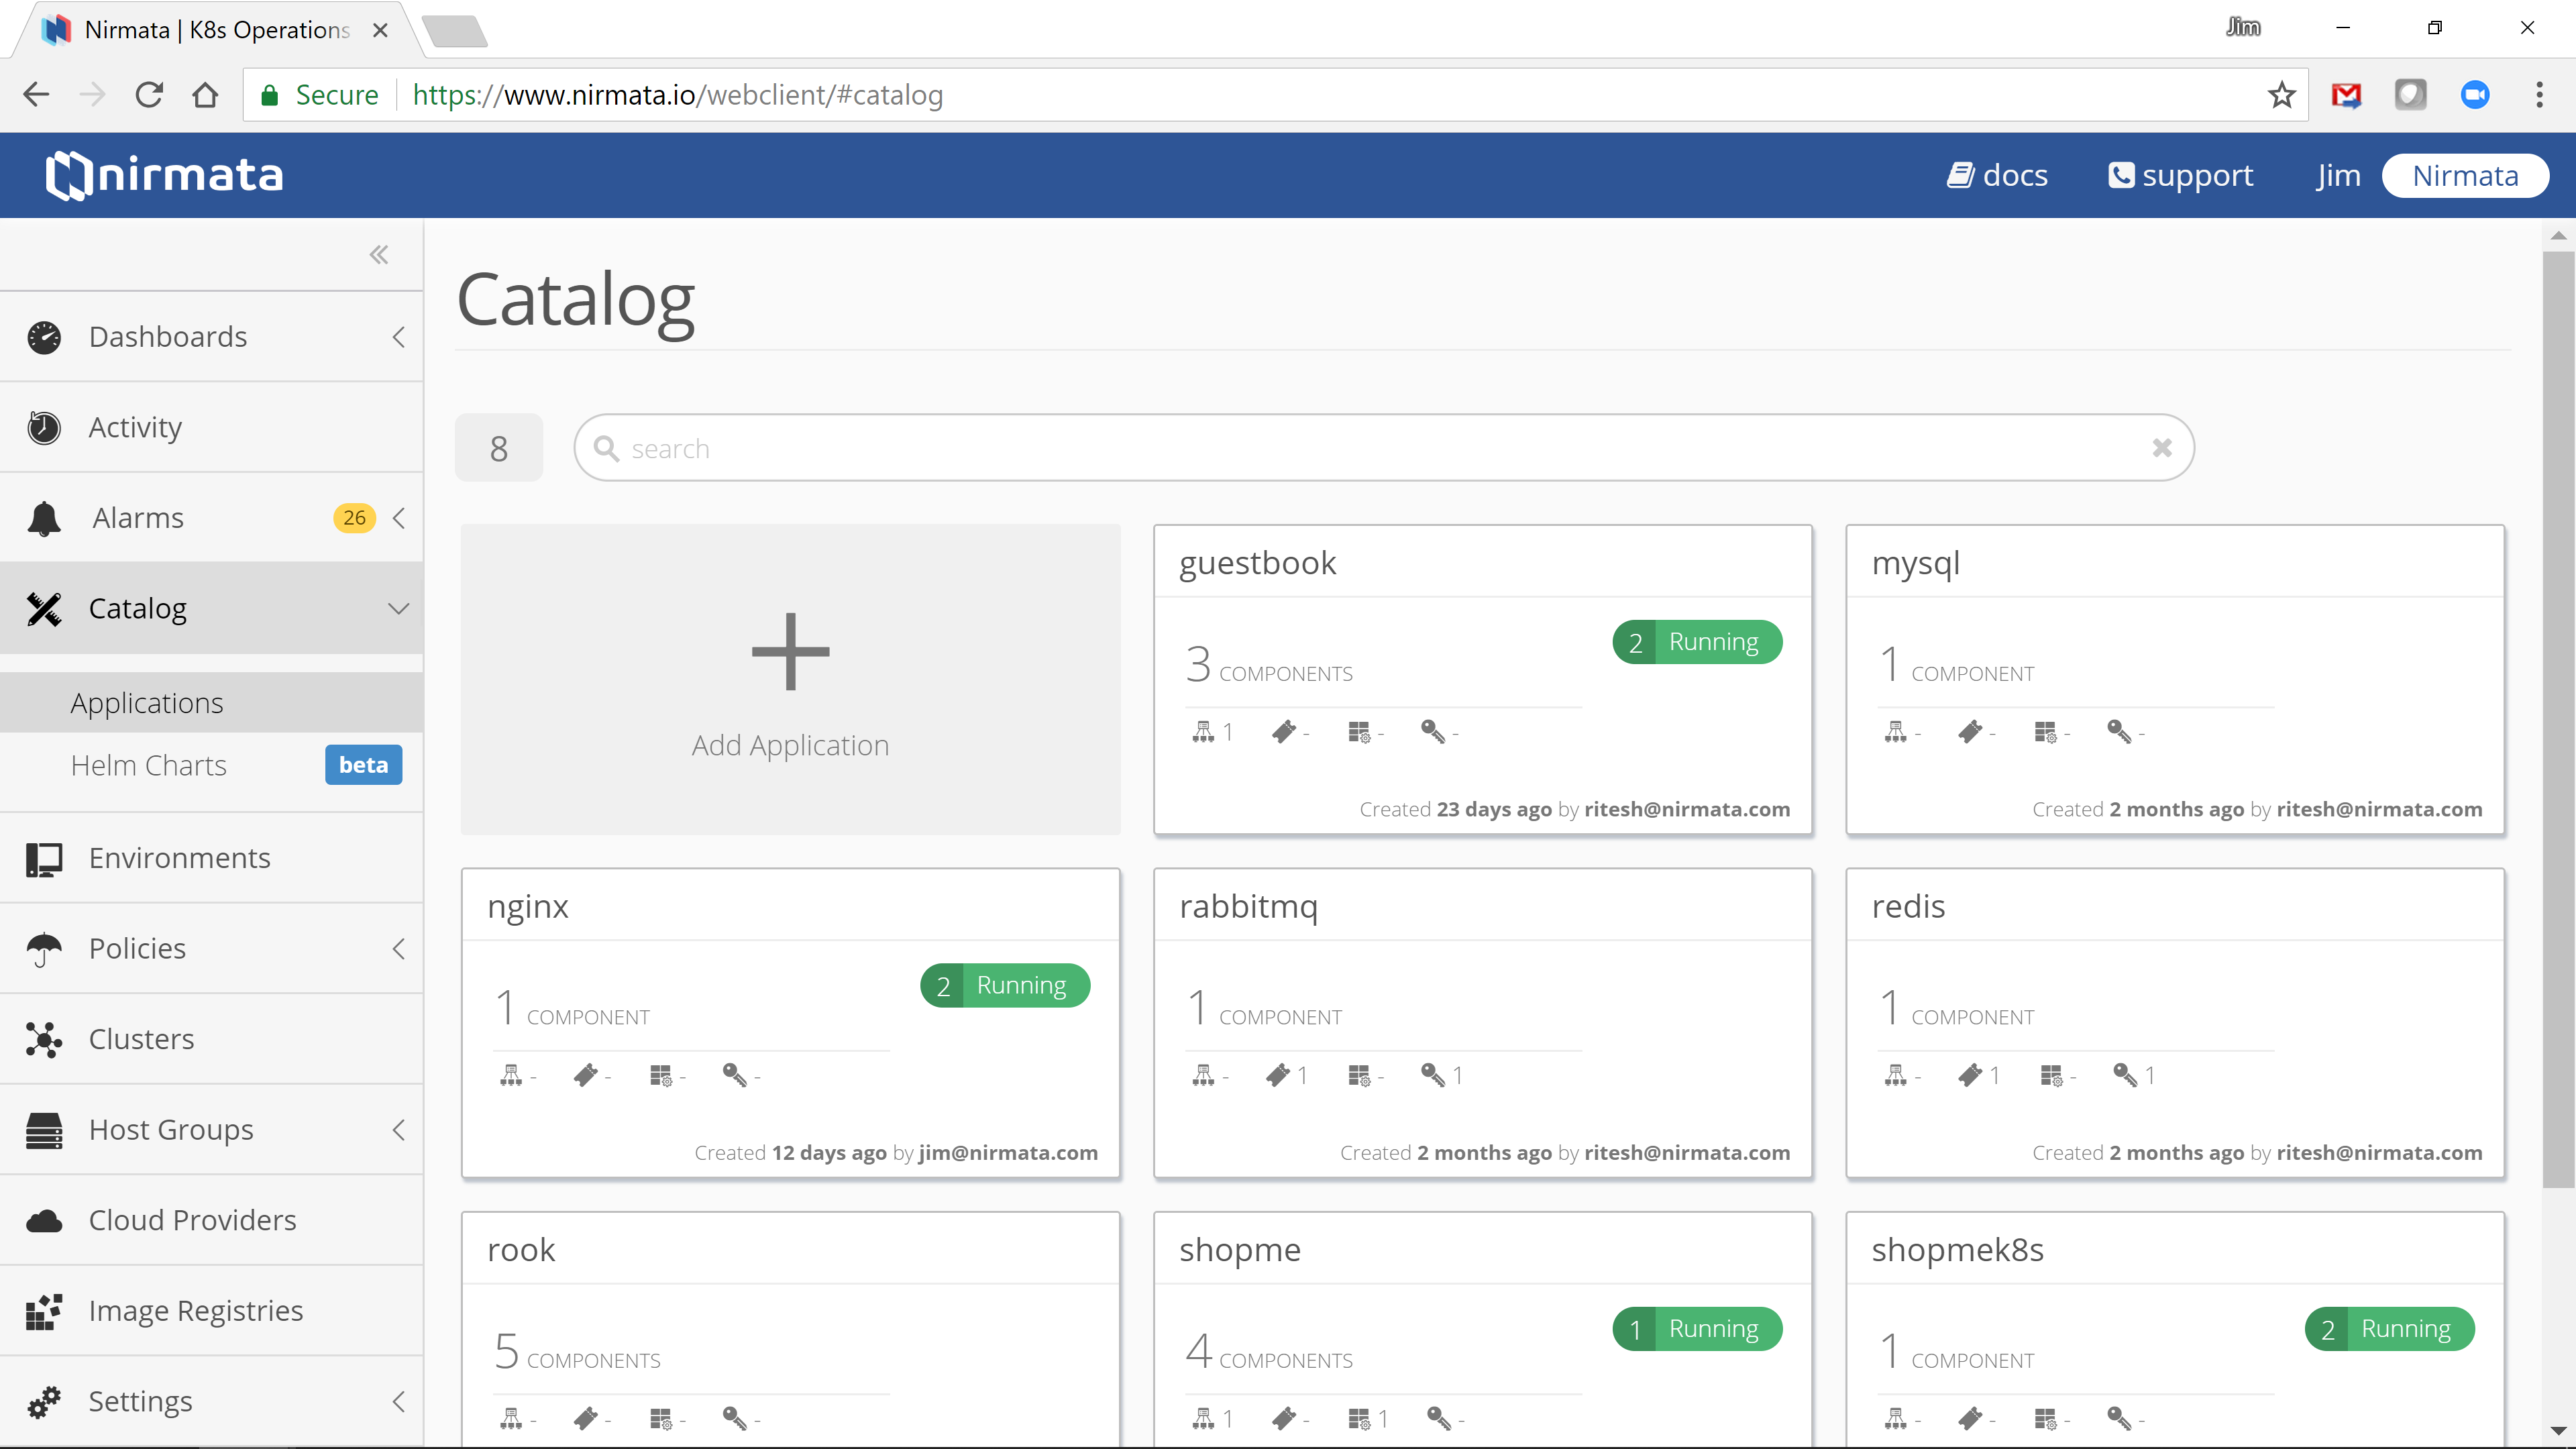The height and width of the screenshot is (1449, 2576).
Task: Click the application count badge 8
Action: 499,448
